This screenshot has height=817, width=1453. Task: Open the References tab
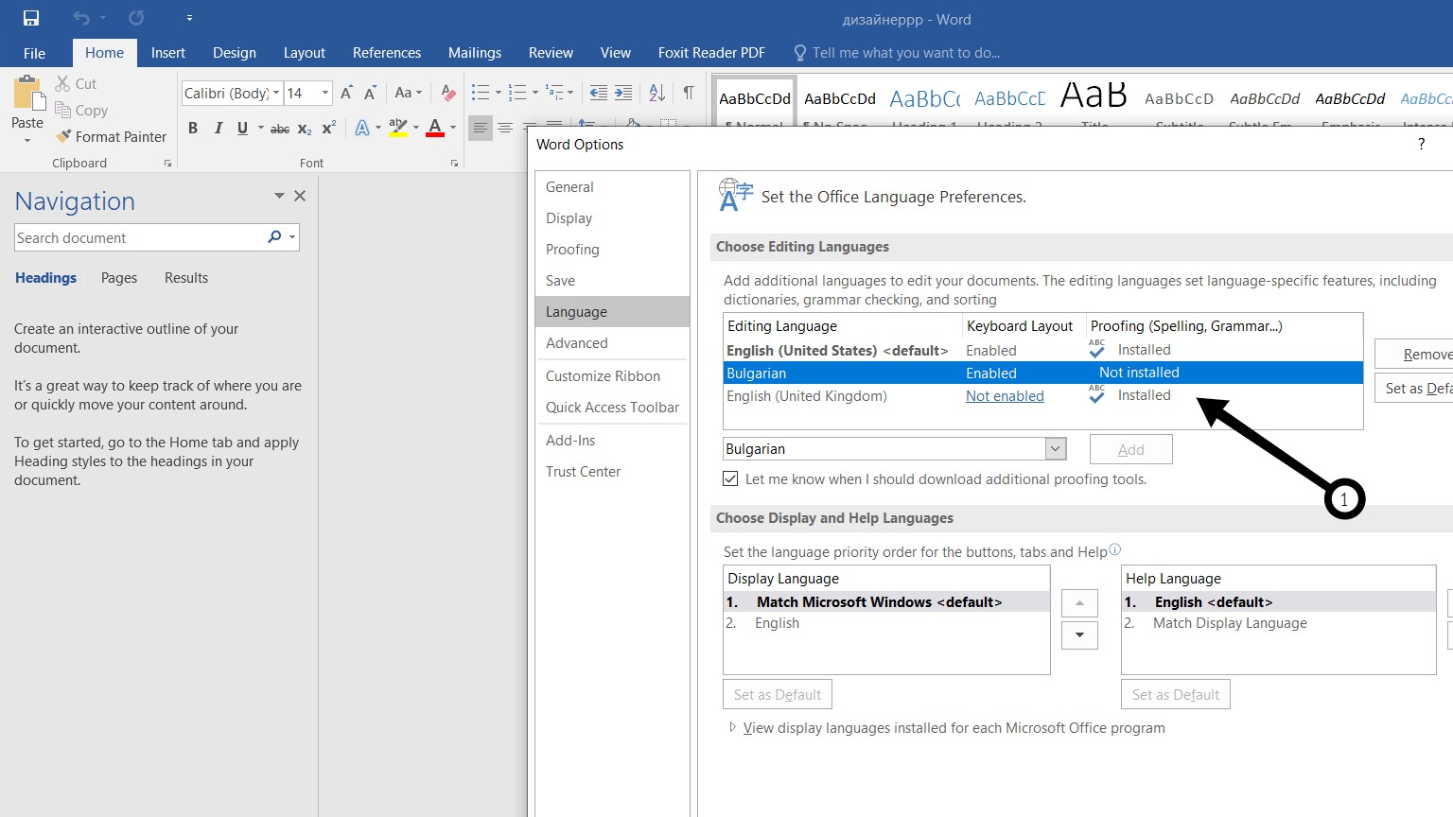point(387,53)
